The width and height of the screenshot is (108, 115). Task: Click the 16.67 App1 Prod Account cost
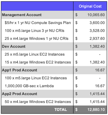[100, 70]
